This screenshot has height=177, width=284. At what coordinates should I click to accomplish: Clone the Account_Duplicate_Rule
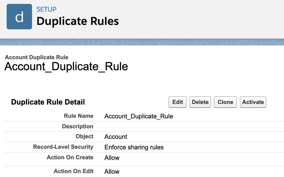[225, 102]
